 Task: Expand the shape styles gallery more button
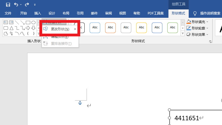click(x=183, y=34)
